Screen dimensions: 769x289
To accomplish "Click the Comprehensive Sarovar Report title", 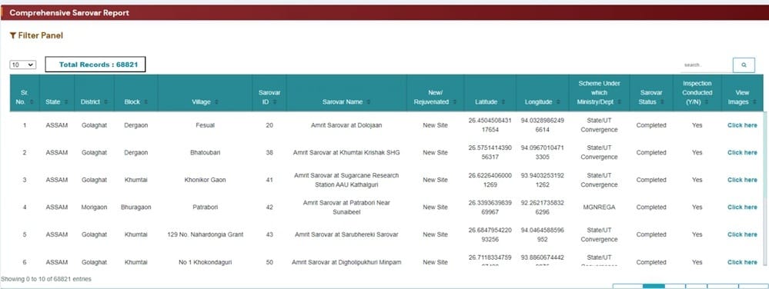I will point(69,13).
